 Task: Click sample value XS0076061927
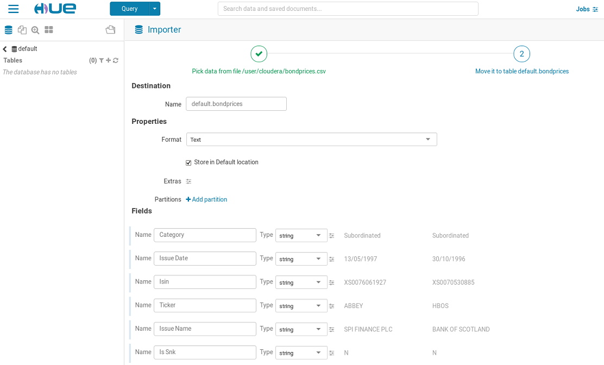[x=365, y=282]
